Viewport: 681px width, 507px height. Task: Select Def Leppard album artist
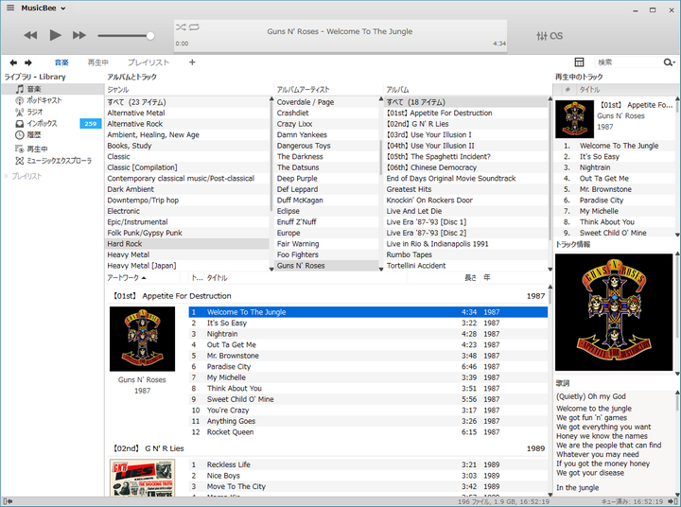[327, 189]
